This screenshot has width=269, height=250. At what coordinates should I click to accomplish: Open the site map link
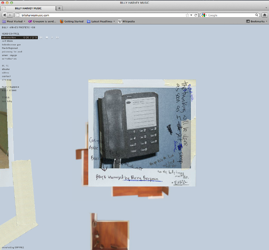(7, 80)
